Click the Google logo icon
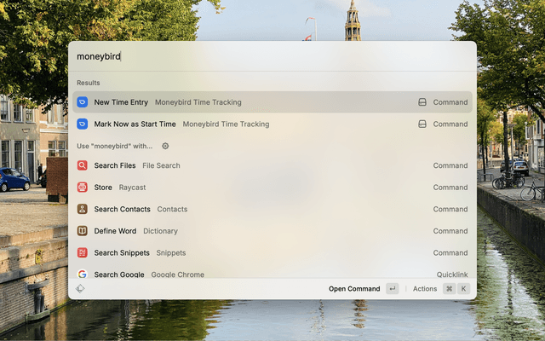Viewport: 545px width, 341px height. [x=82, y=275]
